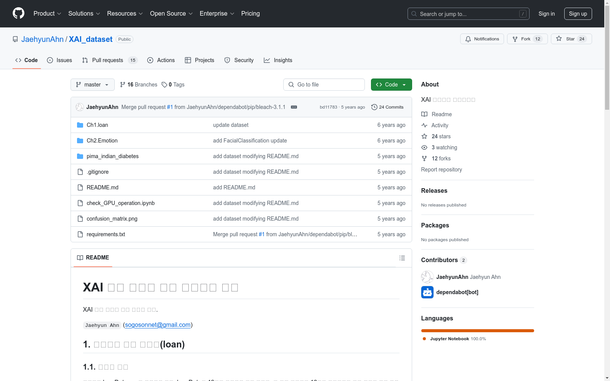Viewport: 610px width, 381px height.
Task: Click the search magnifier icon in header
Action: coord(414,14)
